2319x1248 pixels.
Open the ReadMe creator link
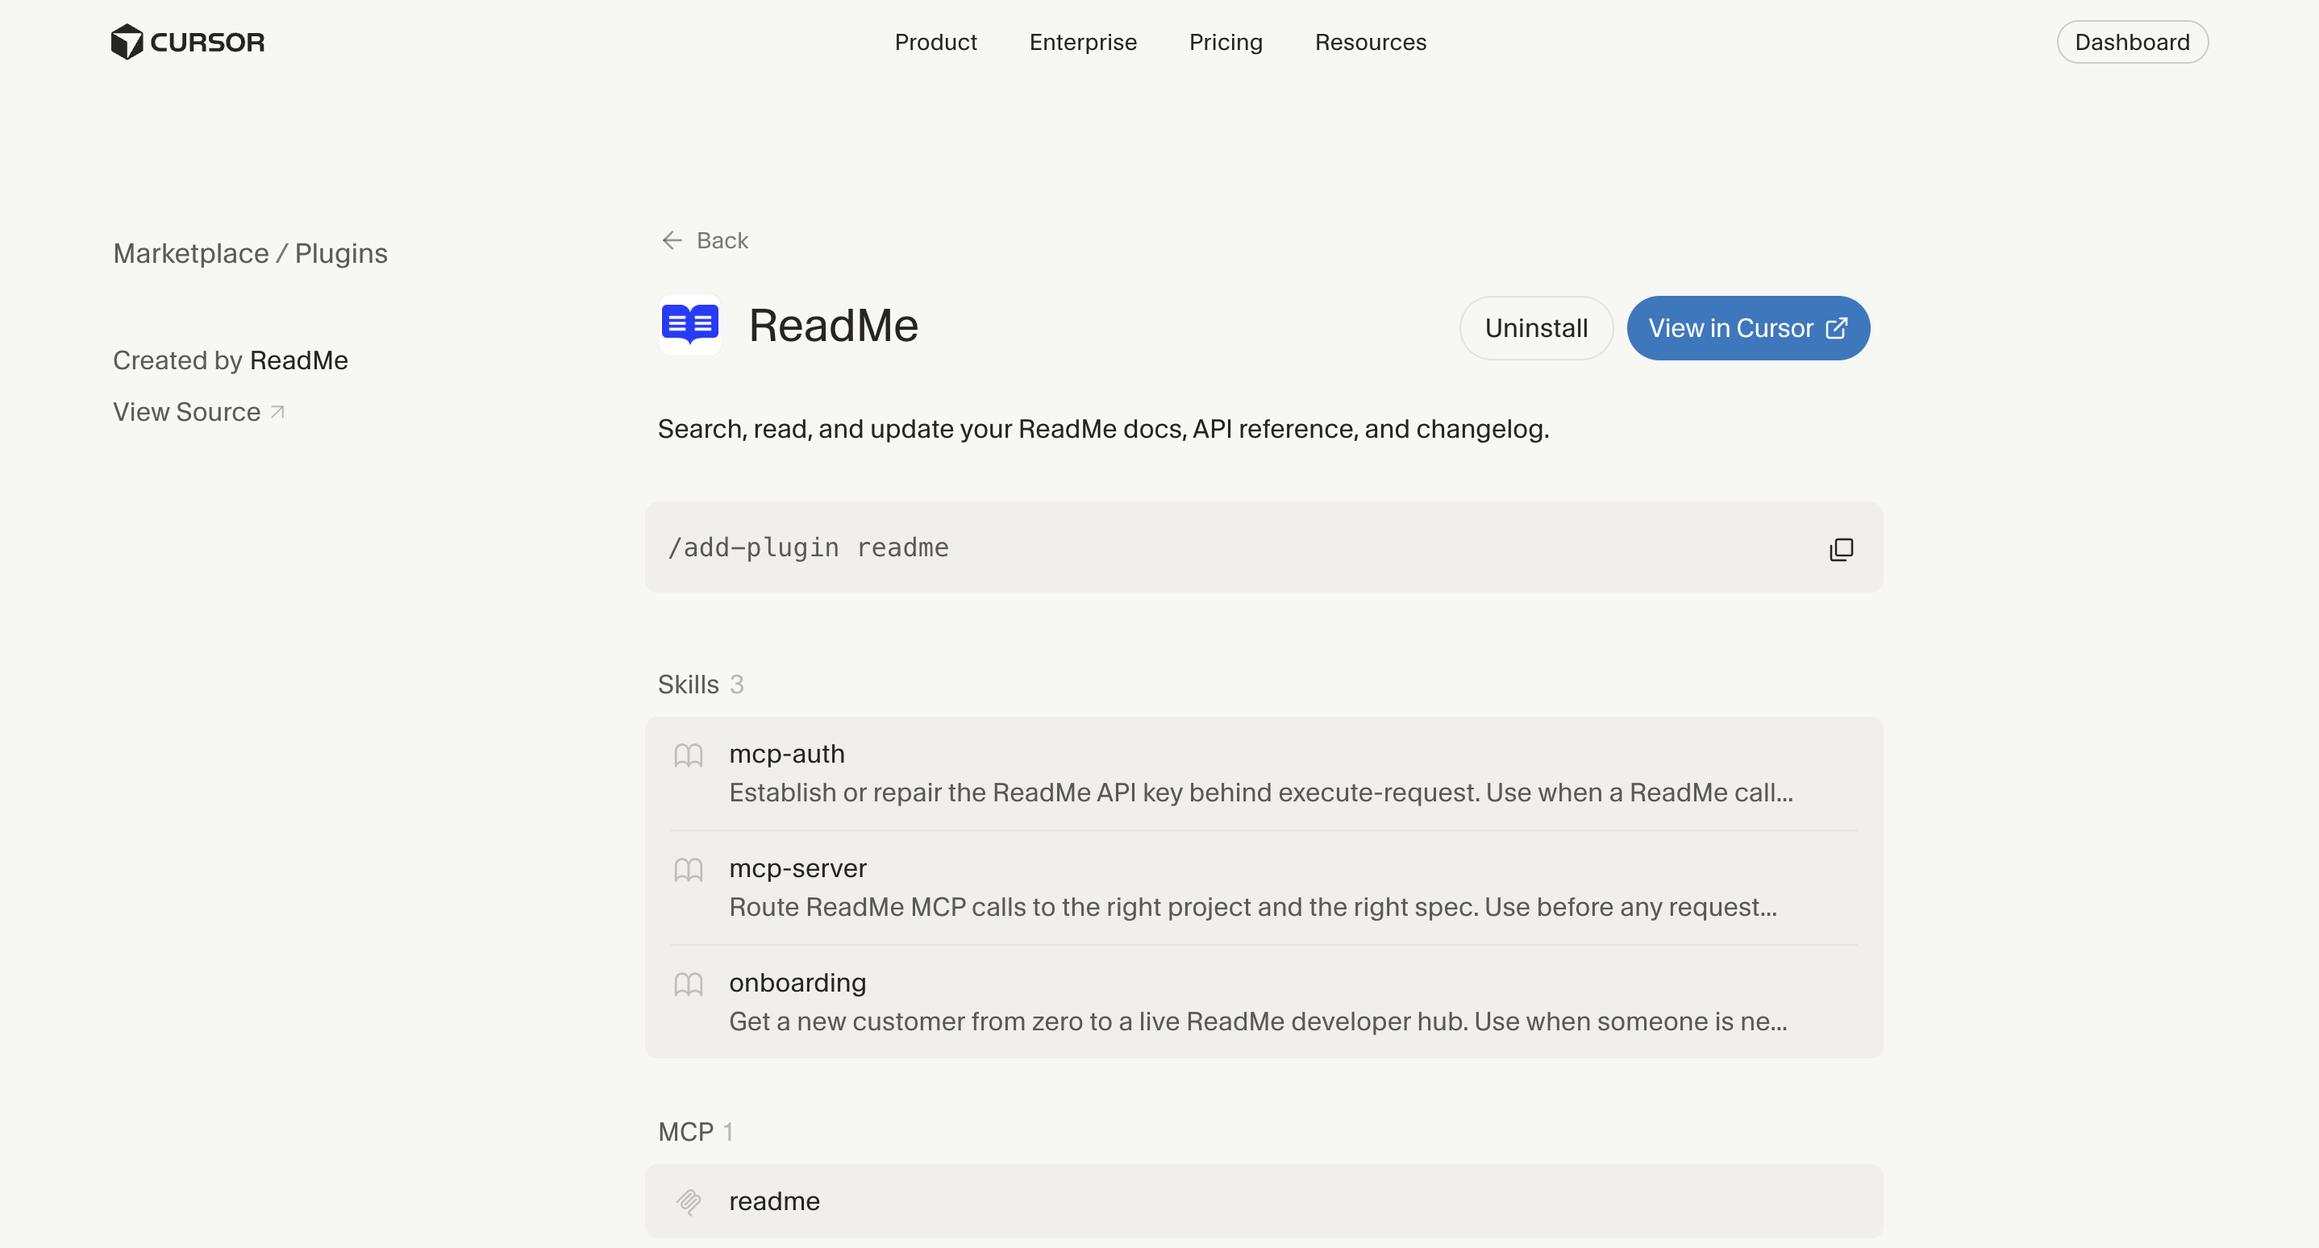coord(299,361)
